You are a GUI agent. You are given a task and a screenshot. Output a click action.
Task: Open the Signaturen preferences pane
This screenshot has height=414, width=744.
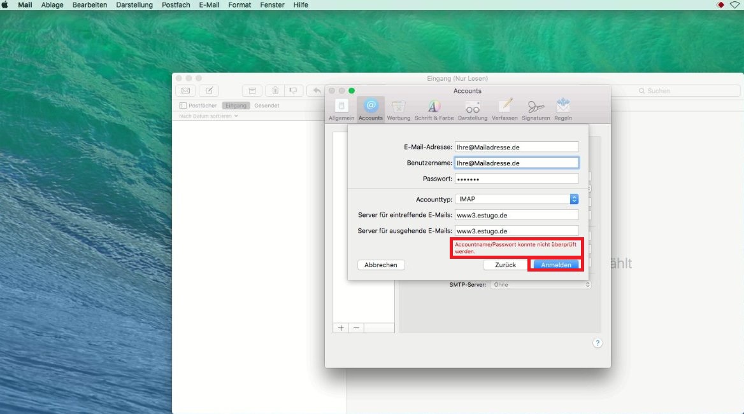535,109
